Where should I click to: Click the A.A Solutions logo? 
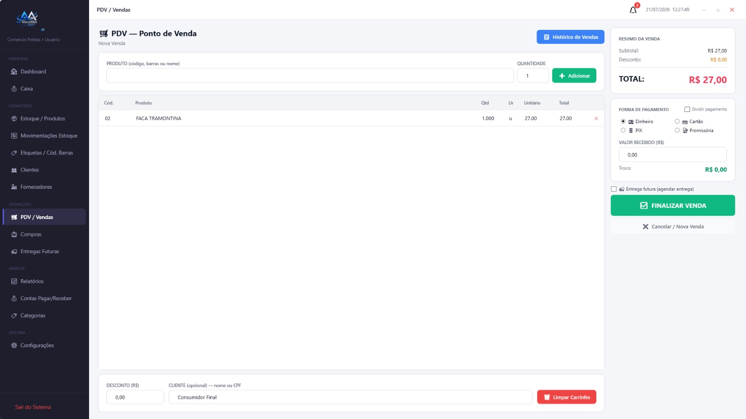coord(27,20)
